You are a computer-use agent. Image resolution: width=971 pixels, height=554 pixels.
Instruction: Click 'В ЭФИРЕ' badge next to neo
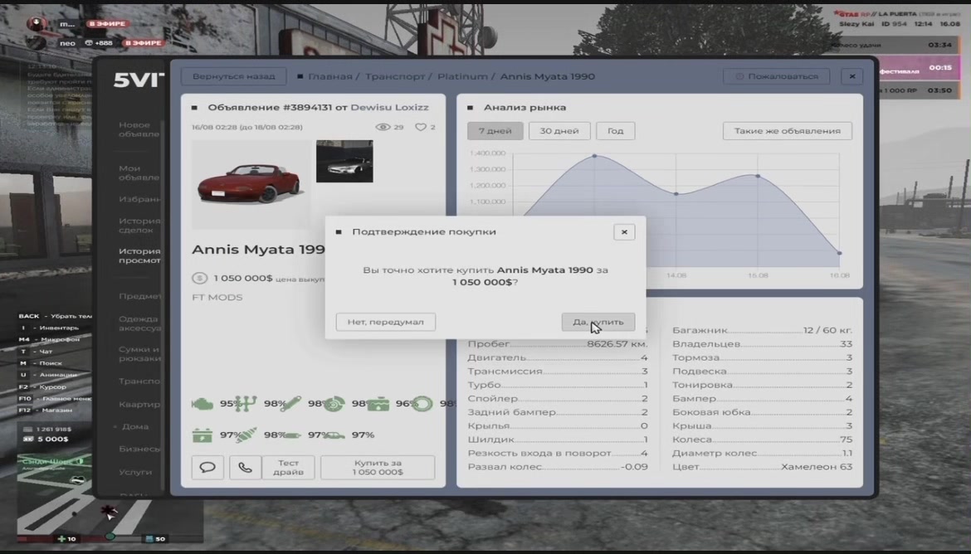tap(143, 42)
